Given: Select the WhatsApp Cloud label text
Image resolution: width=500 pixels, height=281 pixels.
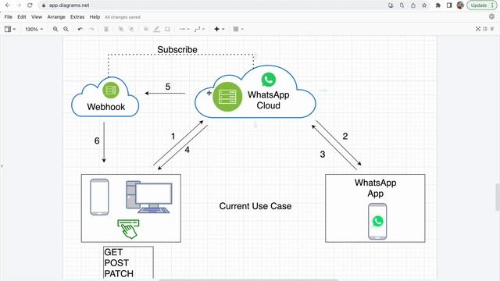Looking at the screenshot, I should click(269, 100).
